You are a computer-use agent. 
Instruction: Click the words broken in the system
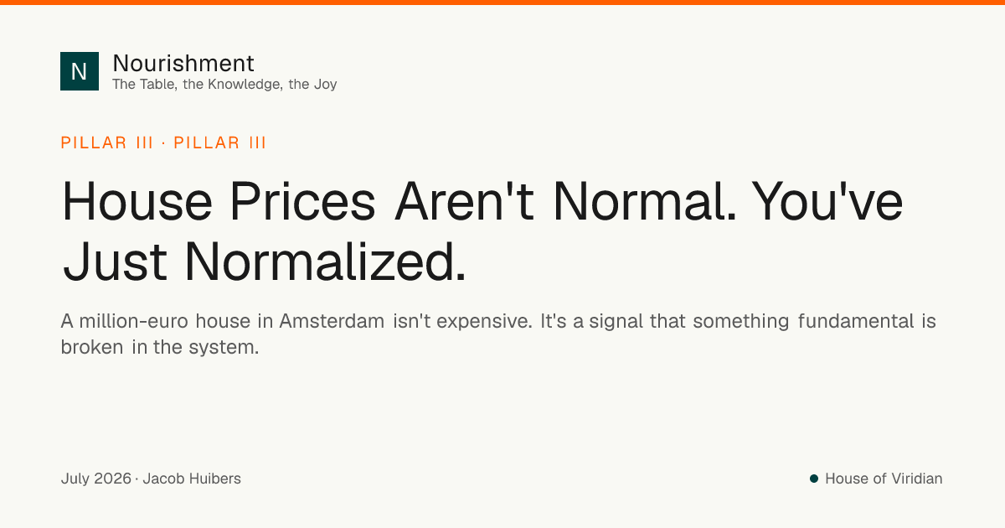pos(160,347)
